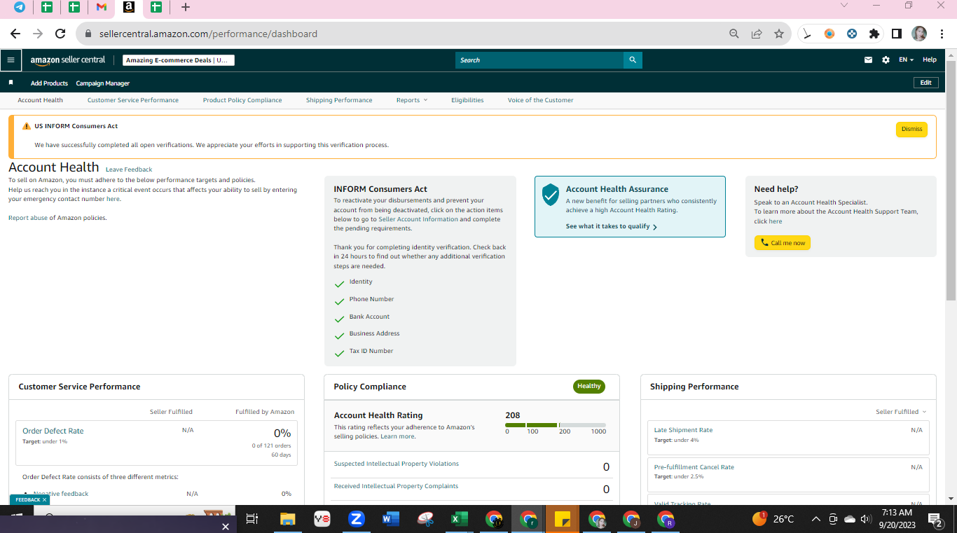The width and height of the screenshot is (957, 533).
Task: Open Chrome's tab search chevron
Action: (844, 6)
